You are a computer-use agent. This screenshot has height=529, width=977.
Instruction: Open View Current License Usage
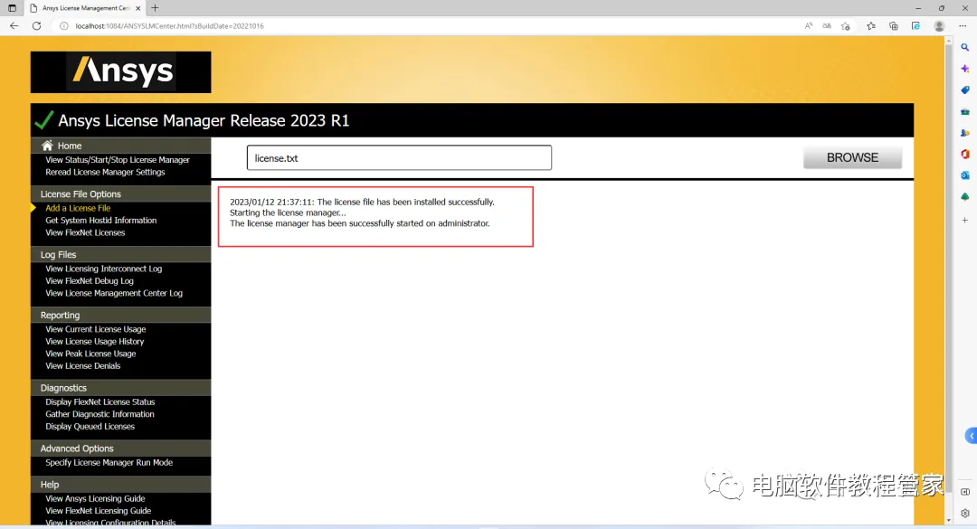click(x=95, y=329)
